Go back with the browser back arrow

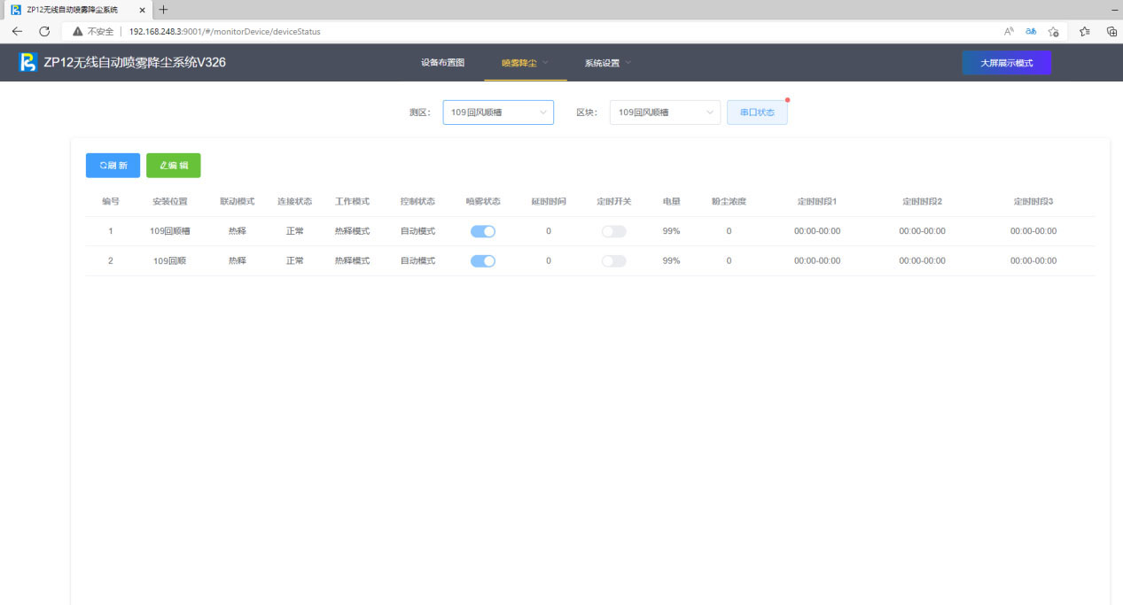pyautogui.click(x=17, y=31)
